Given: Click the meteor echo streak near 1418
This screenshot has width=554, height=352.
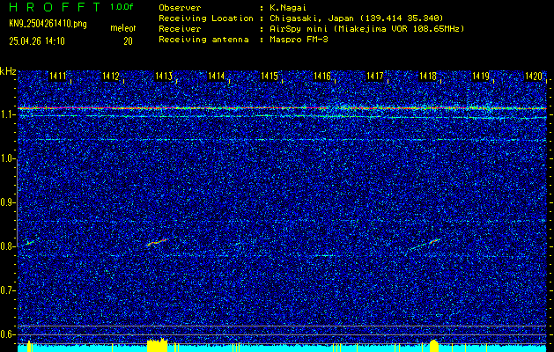Looking at the screenshot, I should [x=425, y=244].
